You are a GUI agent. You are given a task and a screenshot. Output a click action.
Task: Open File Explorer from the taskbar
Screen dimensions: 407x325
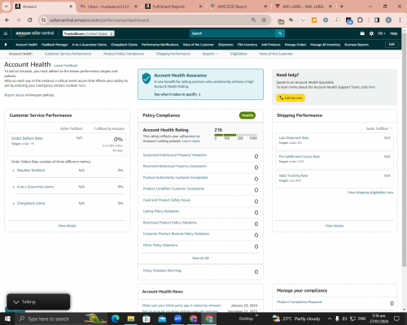click(131, 318)
